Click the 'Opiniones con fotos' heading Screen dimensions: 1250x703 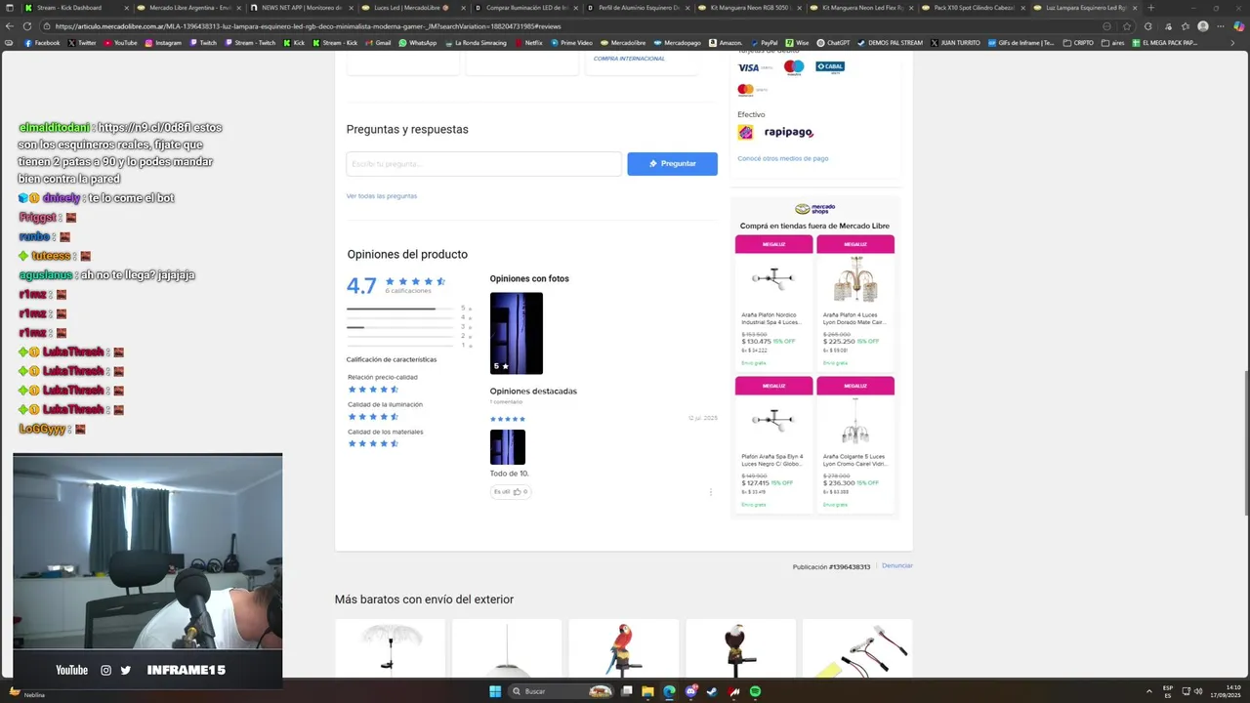tap(529, 278)
